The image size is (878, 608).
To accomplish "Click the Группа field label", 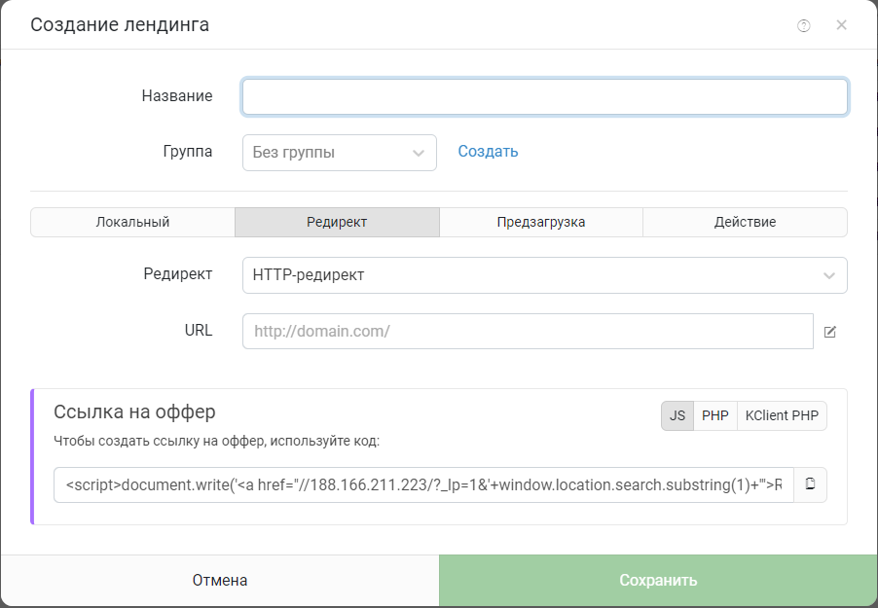I will point(188,152).
